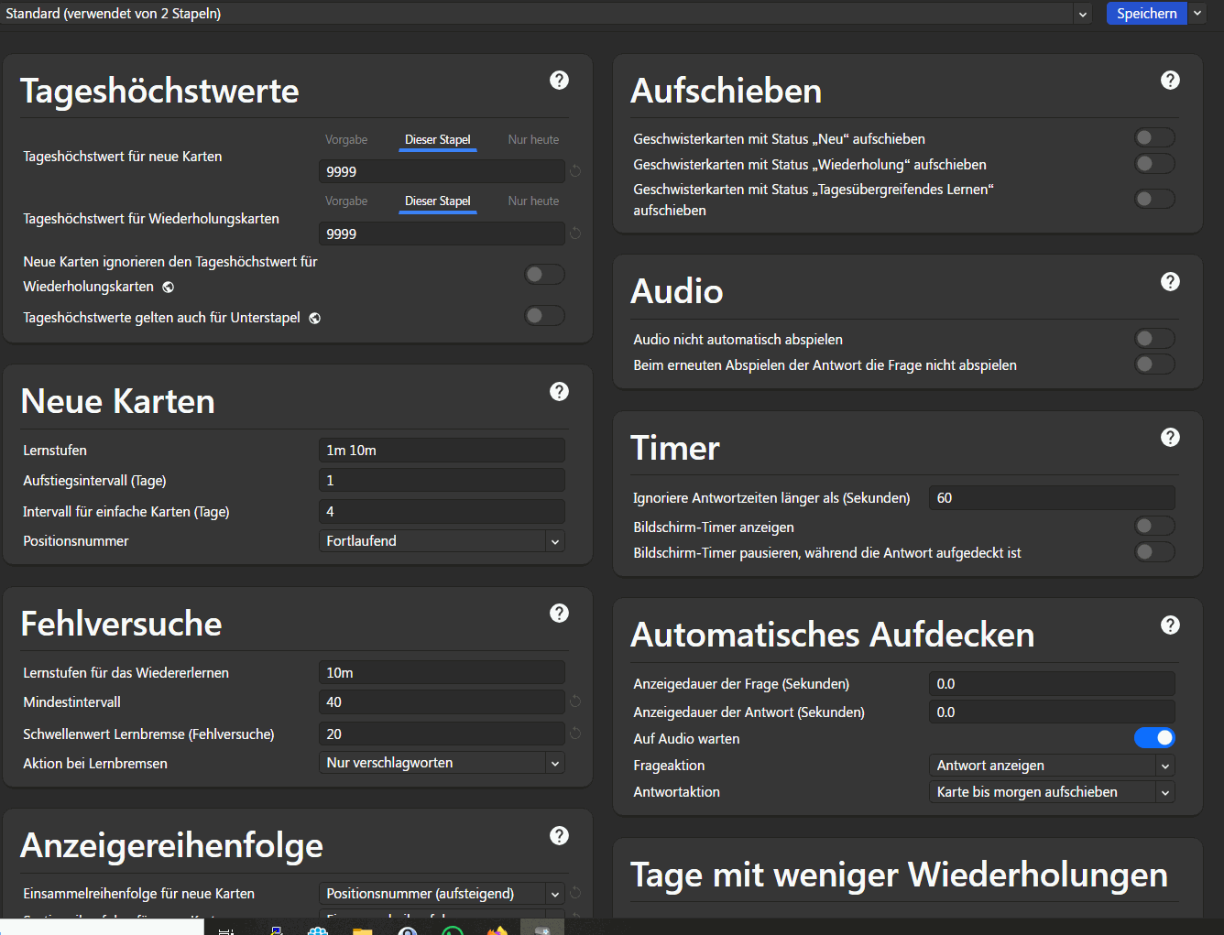Click the Tage mit weniger Wiederholungen heading
Screen dimensions: 1224x935
click(899, 875)
